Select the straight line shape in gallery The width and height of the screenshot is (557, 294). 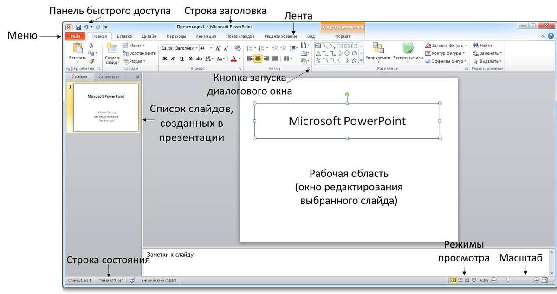[x=325, y=46]
